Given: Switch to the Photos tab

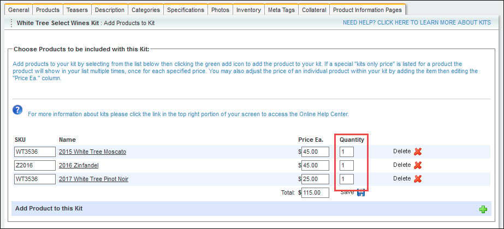Looking at the screenshot, I should (x=220, y=10).
